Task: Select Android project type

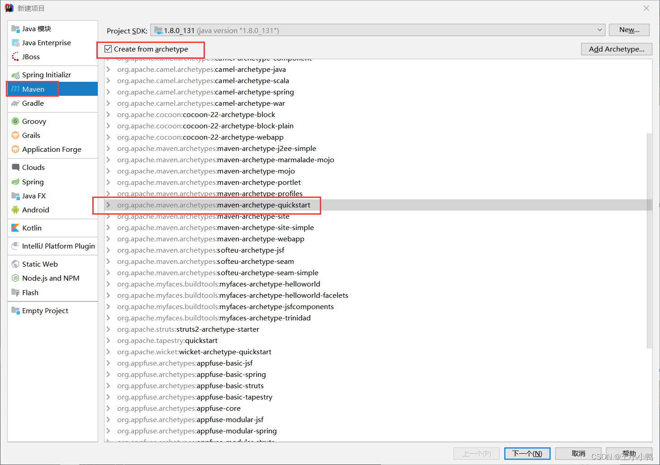Action: [52, 210]
